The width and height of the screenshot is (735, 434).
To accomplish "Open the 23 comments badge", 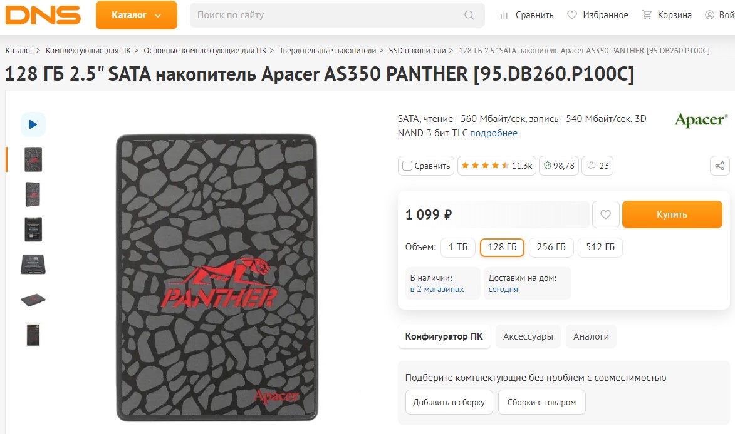I will coord(597,166).
